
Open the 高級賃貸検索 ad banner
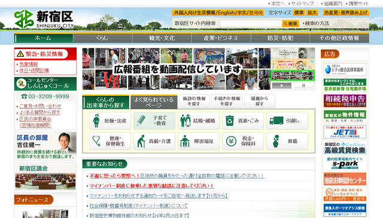pos(345,147)
